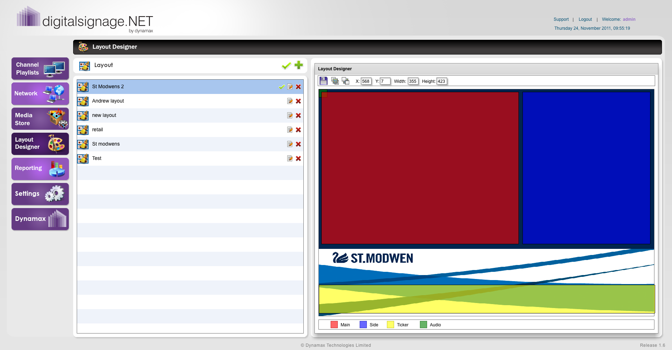Open the Dynamax sidebar button
Screen dimensions: 672x350
click(x=40, y=219)
